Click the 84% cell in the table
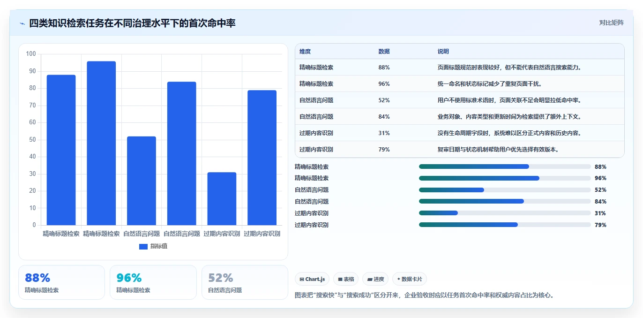Image resolution: width=643 pixels, height=318 pixels. click(384, 117)
